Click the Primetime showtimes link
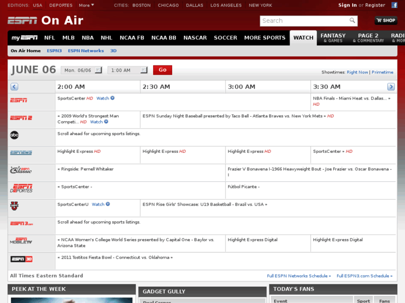 tap(382, 72)
